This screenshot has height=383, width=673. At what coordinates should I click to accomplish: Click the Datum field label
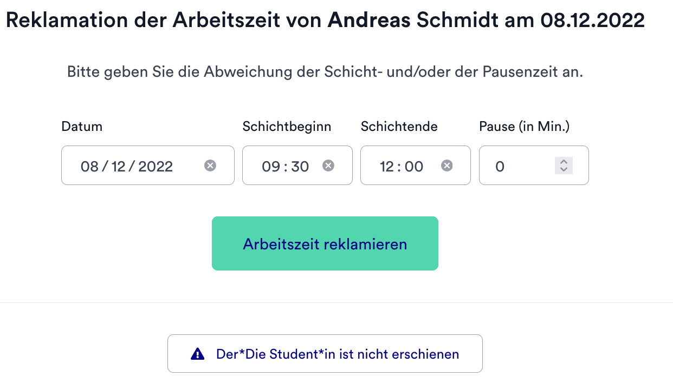[82, 127]
